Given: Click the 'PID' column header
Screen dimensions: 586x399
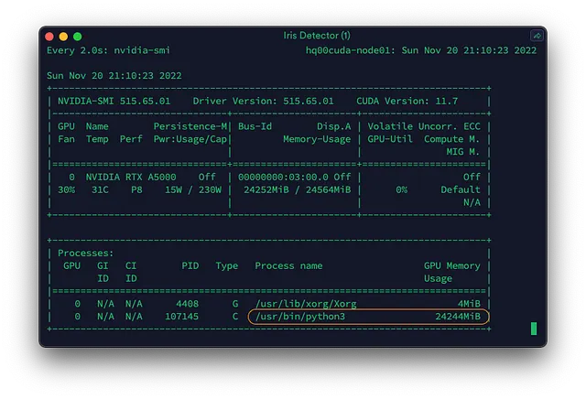Looking at the screenshot, I should [190, 265].
